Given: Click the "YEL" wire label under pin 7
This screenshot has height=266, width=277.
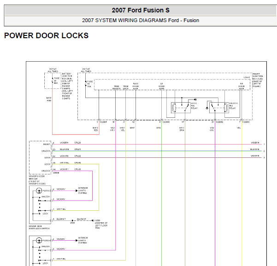Looking at the screenshot, I should coord(238,128).
